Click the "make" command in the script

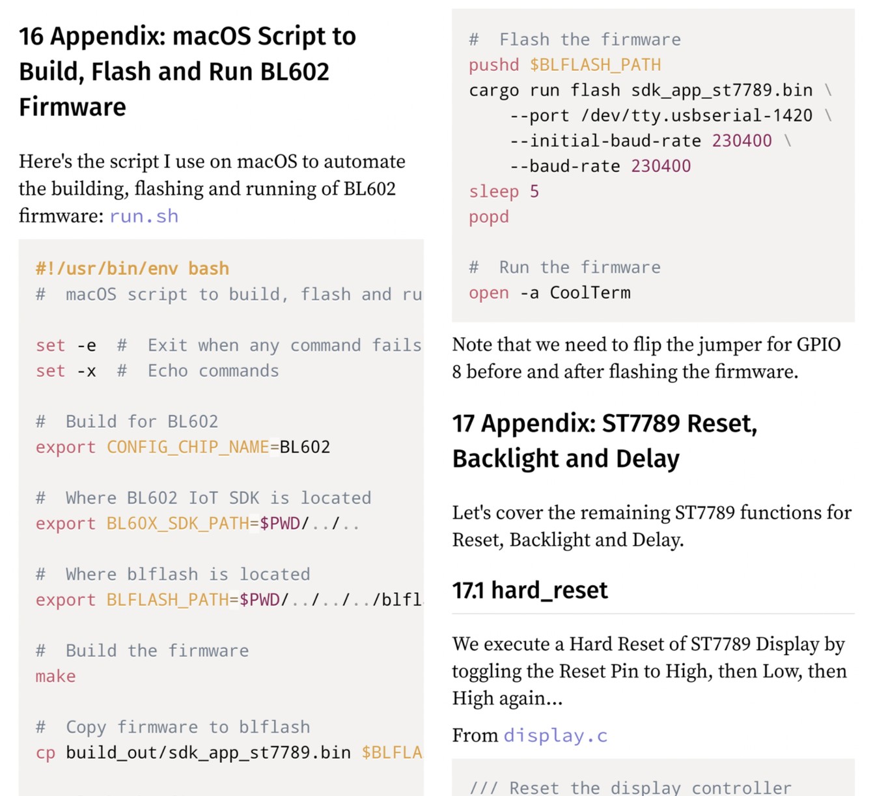click(55, 676)
